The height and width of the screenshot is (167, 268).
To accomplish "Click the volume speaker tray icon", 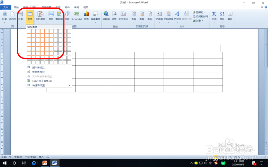I will tap(205, 163).
